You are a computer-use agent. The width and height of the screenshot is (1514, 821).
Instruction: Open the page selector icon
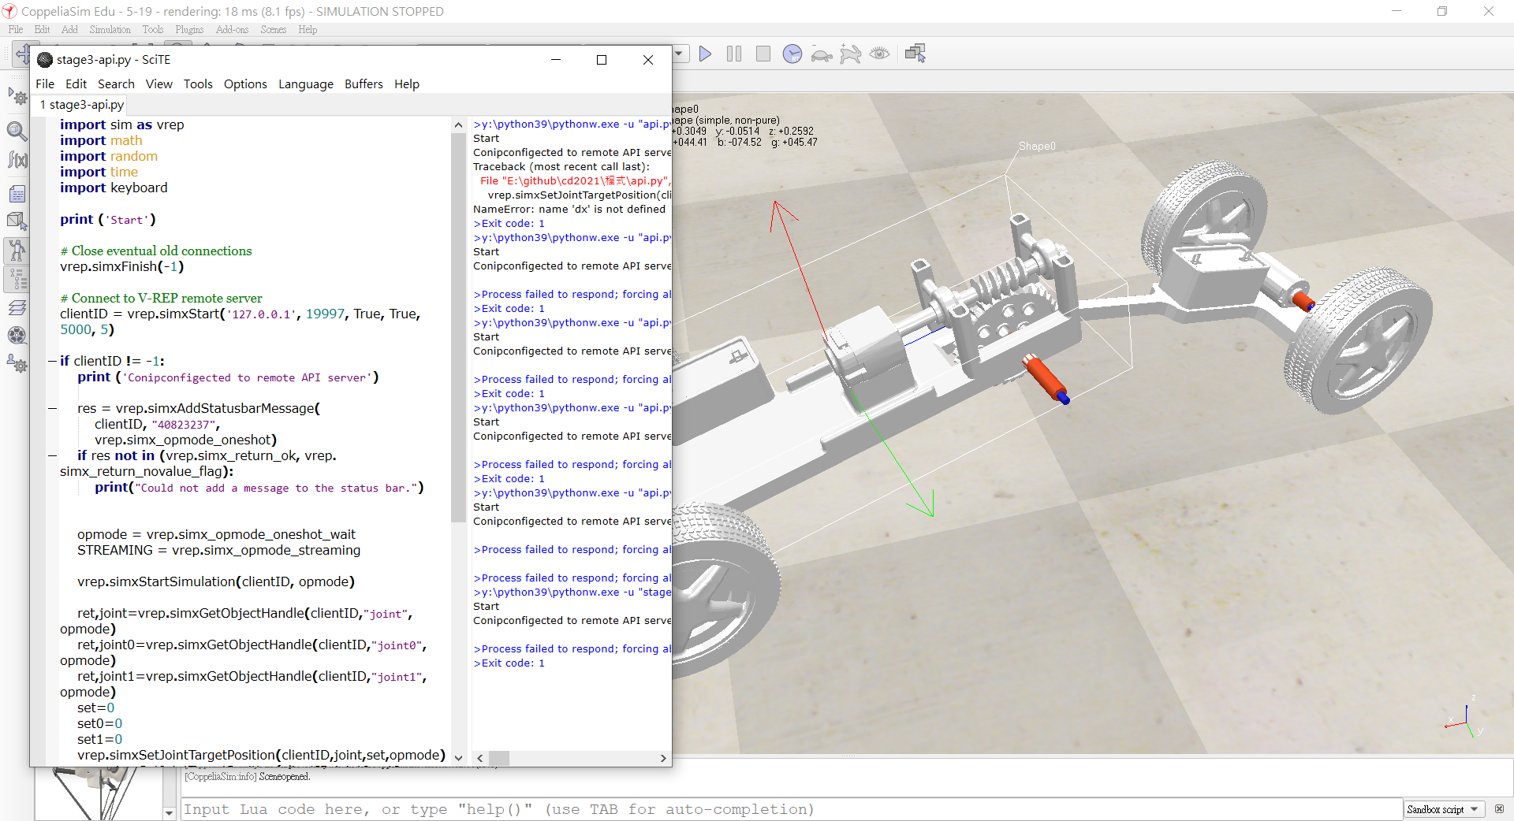tap(915, 54)
